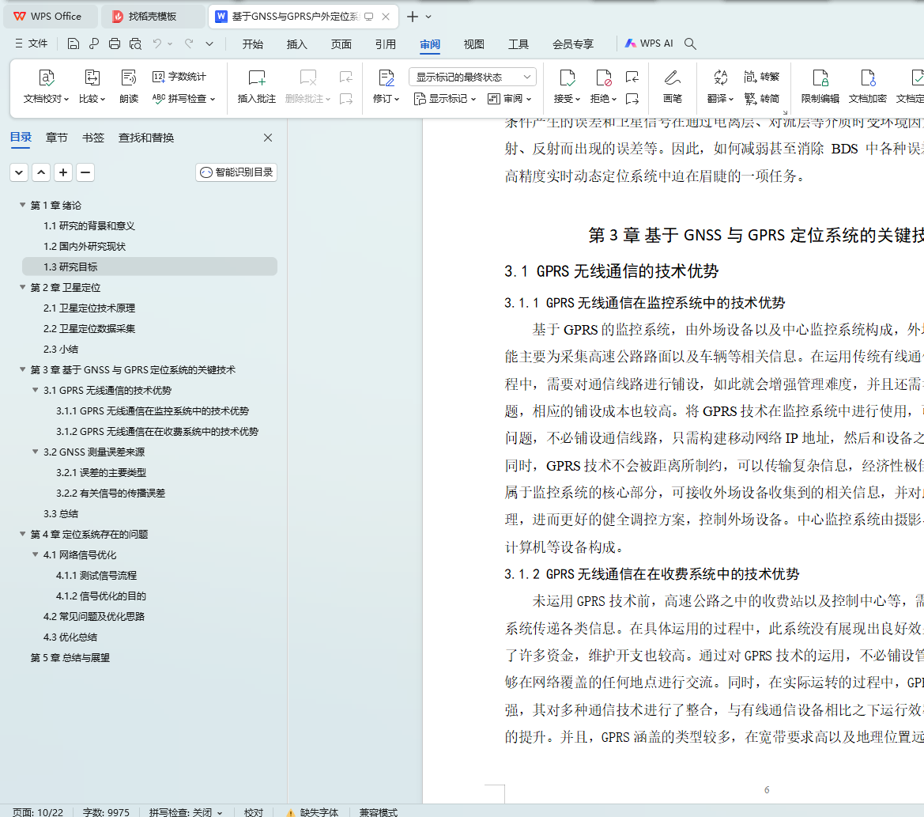Promote outline level with plus button
The image size is (924, 817).
click(63, 172)
